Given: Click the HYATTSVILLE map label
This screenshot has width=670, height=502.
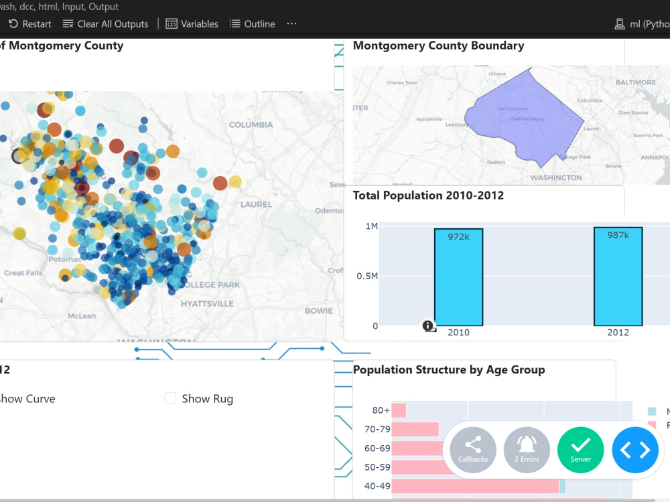Looking at the screenshot, I should pos(207,304).
